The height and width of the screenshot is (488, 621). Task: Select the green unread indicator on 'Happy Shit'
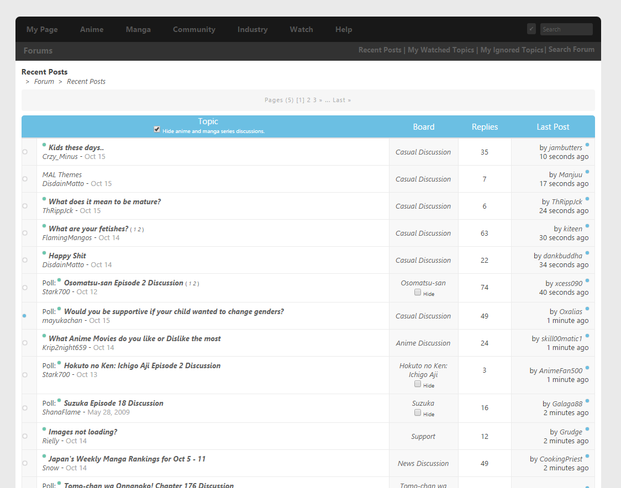click(44, 252)
